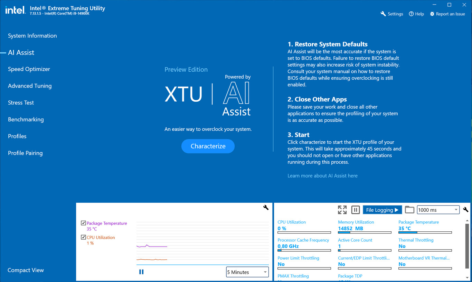Viewport: 472px width, 282px height.
Task: Go to Profile Pairing
Action: (x=25, y=153)
